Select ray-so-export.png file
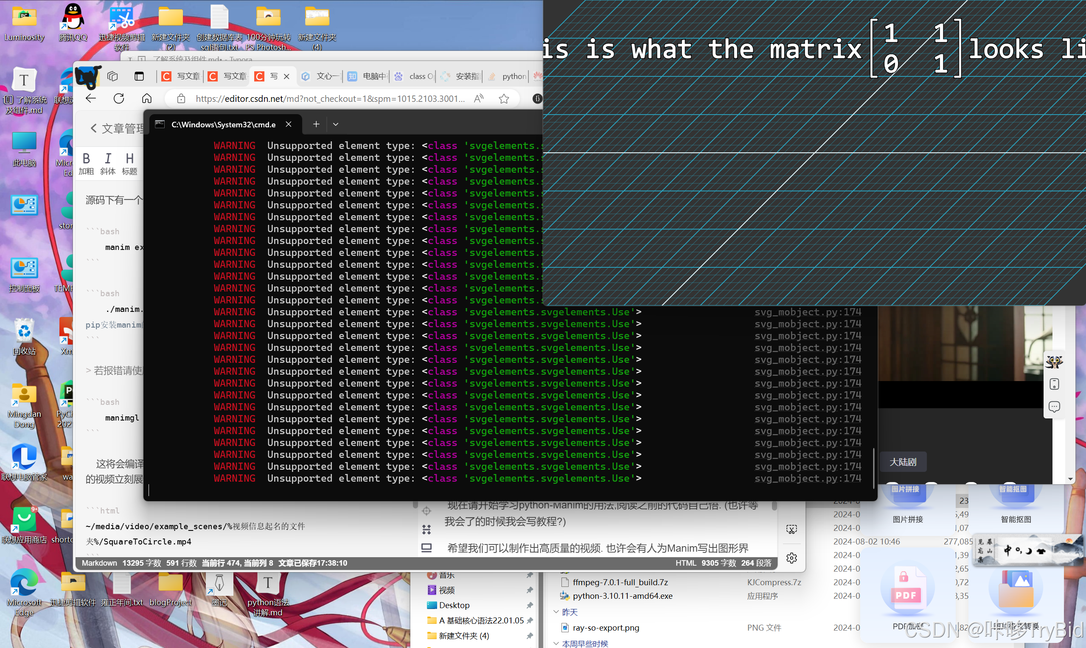The height and width of the screenshot is (648, 1086). pyautogui.click(x=606, y=628)
